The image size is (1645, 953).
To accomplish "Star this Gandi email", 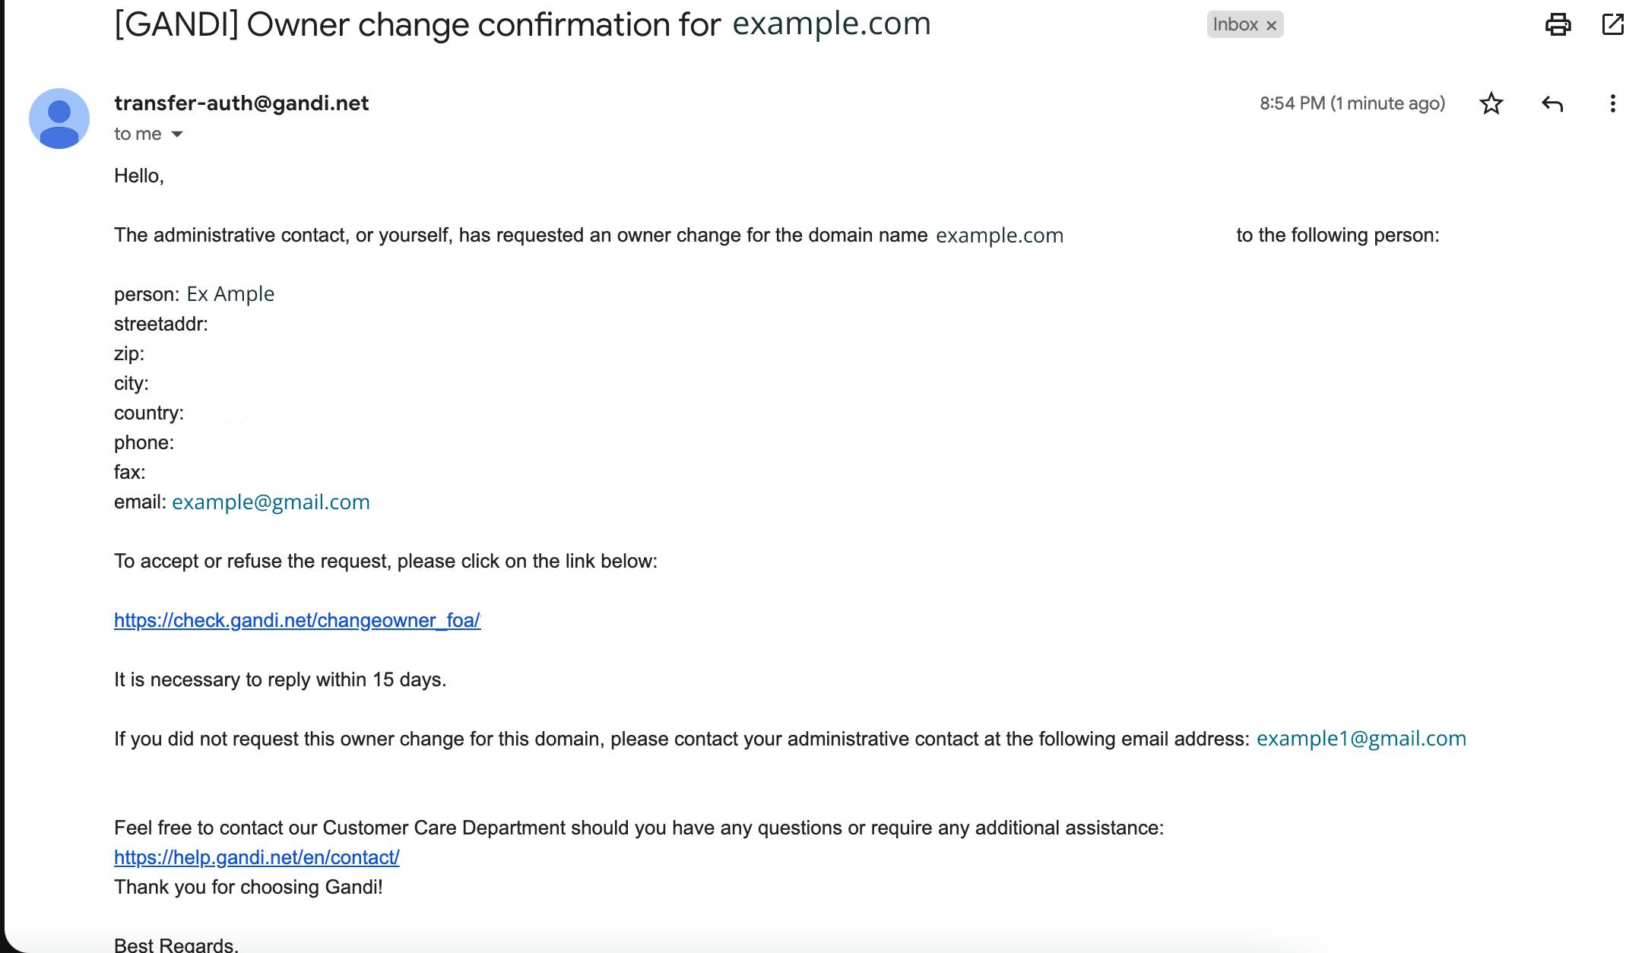I will coord(1491,103).
